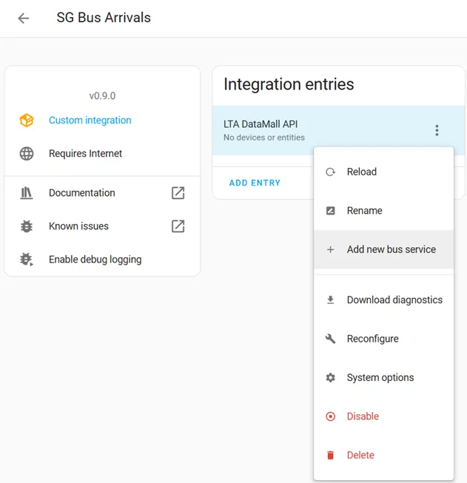Open the Custom integration link
The width and height of the screenshot is (467, 483).
(x=90, y=120)
